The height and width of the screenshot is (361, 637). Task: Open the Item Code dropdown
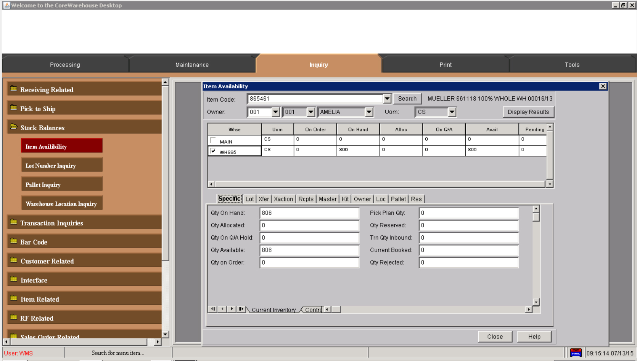[x=387, y=98]
